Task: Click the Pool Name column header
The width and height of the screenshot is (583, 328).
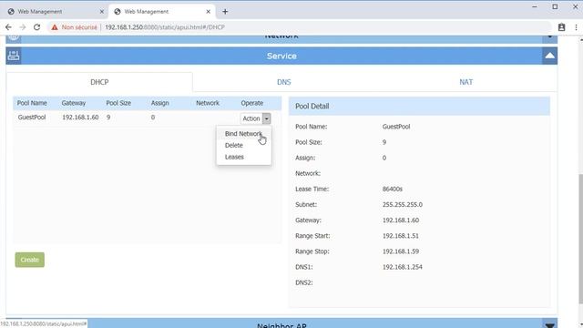Action: (x=32, y=103)
